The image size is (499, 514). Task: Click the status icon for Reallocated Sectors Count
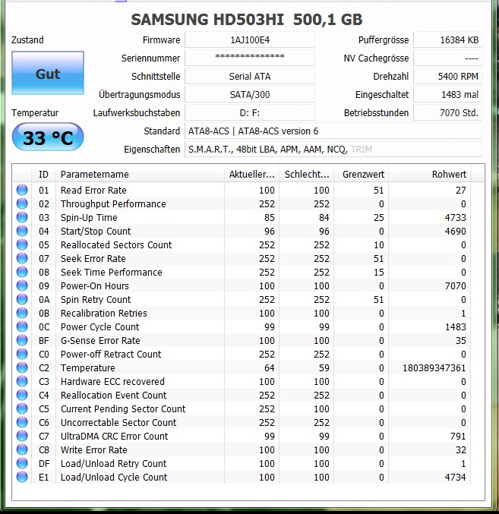tap(22, 244)
